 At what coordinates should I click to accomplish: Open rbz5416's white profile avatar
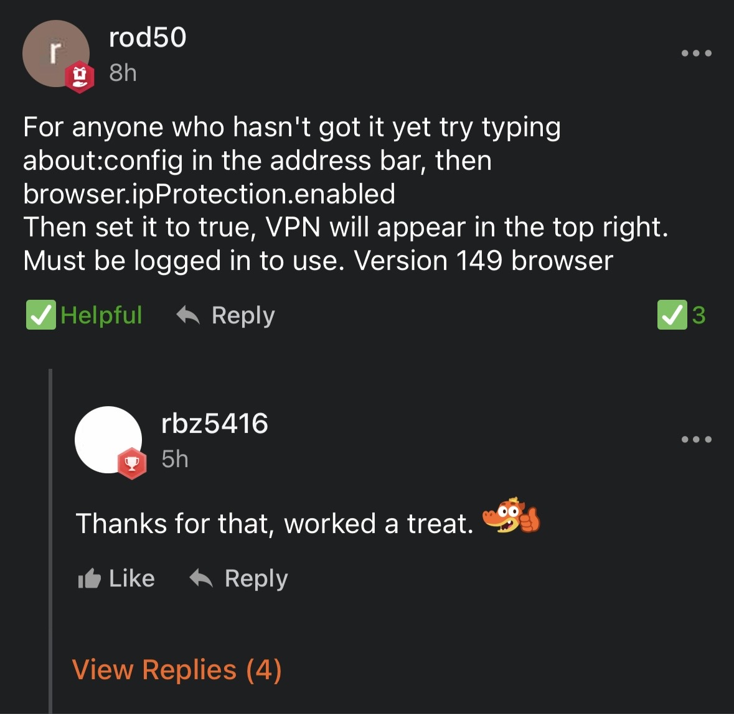tap(108, 440)
